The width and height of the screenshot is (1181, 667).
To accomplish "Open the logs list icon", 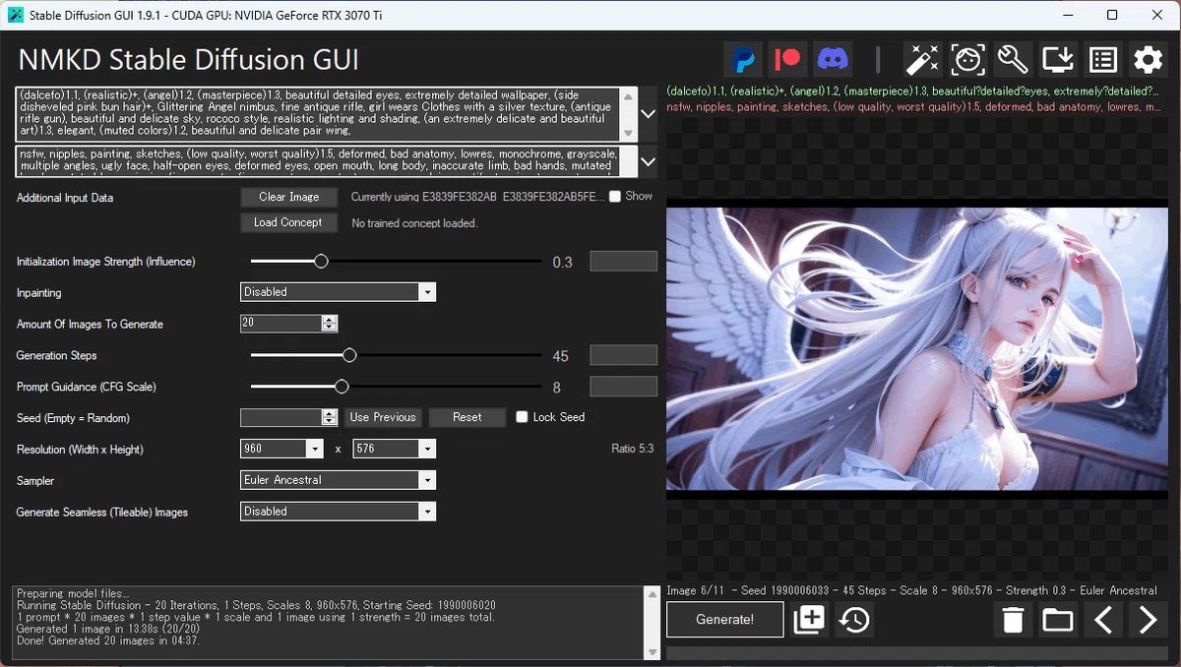I will coord(1103,60).
